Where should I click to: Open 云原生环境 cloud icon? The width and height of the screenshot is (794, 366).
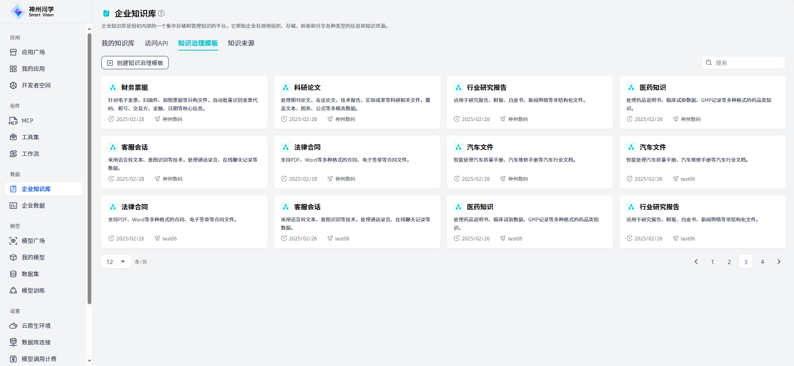(x=13, y=326)
